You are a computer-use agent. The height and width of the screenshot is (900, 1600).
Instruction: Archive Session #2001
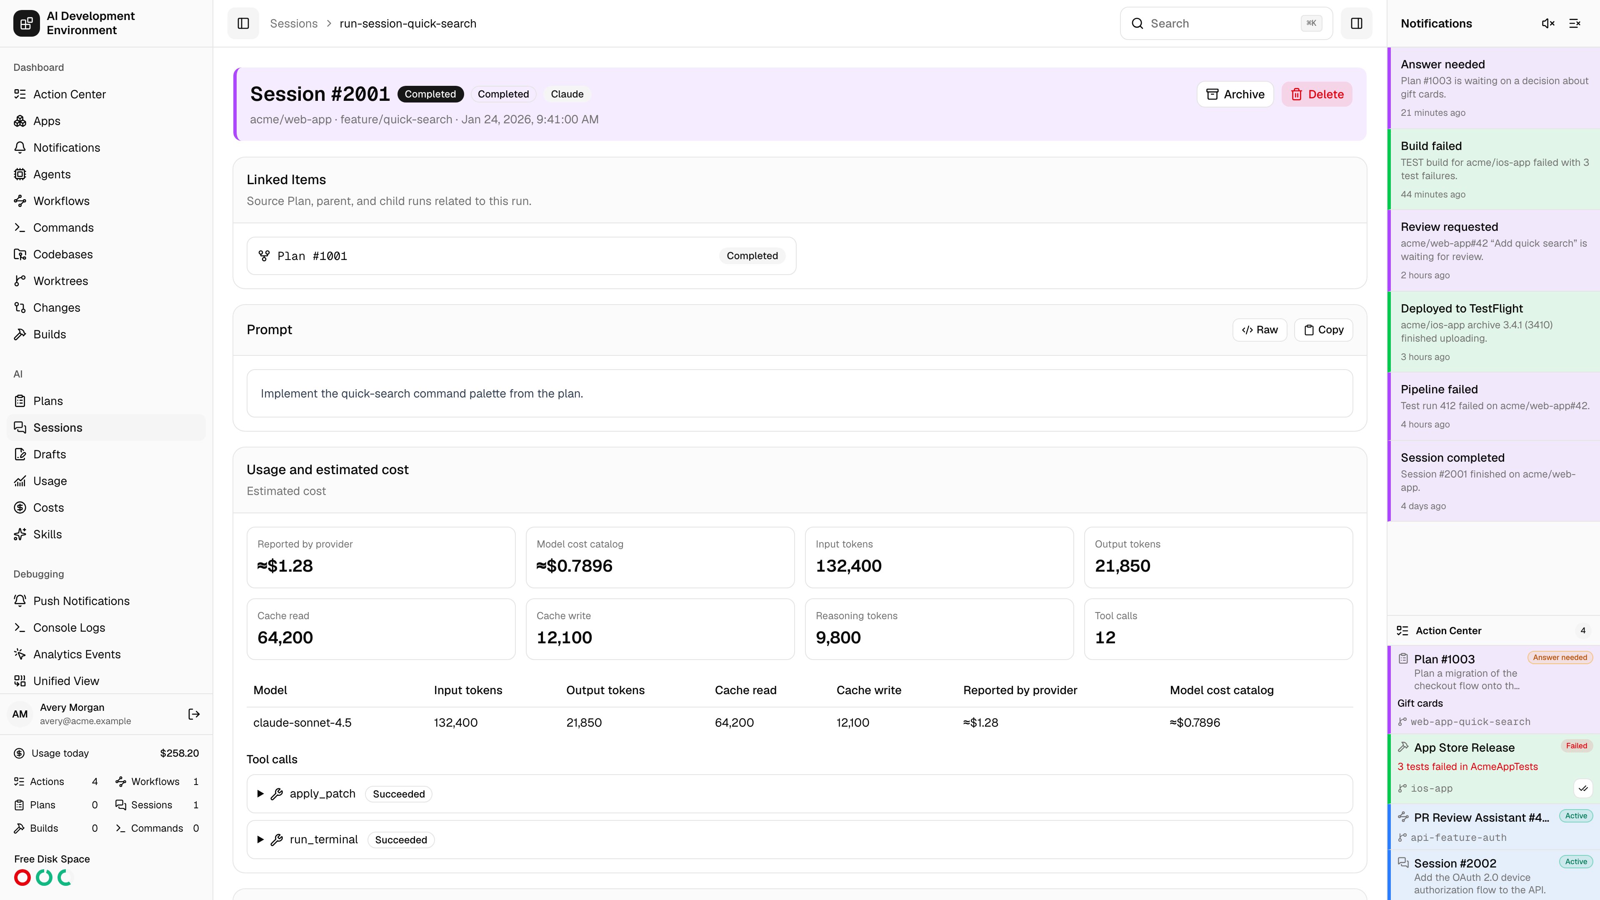[x=1235, y=95]
